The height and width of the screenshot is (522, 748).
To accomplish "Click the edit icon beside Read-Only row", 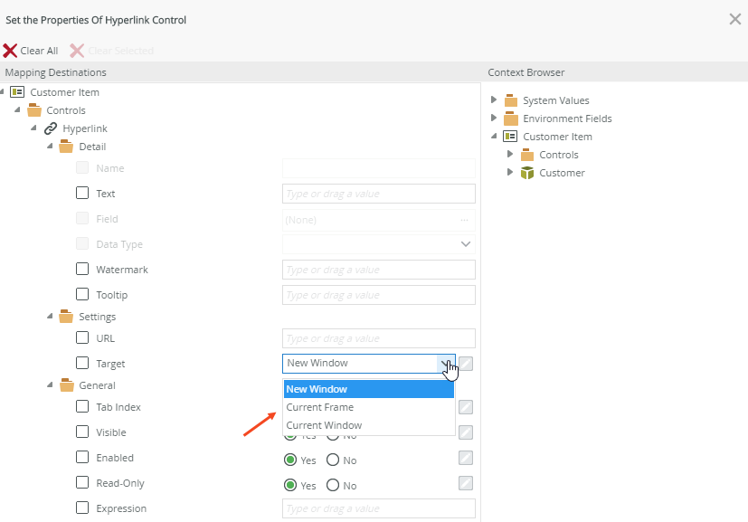I will pyautogui.click(x=466, y=483).
